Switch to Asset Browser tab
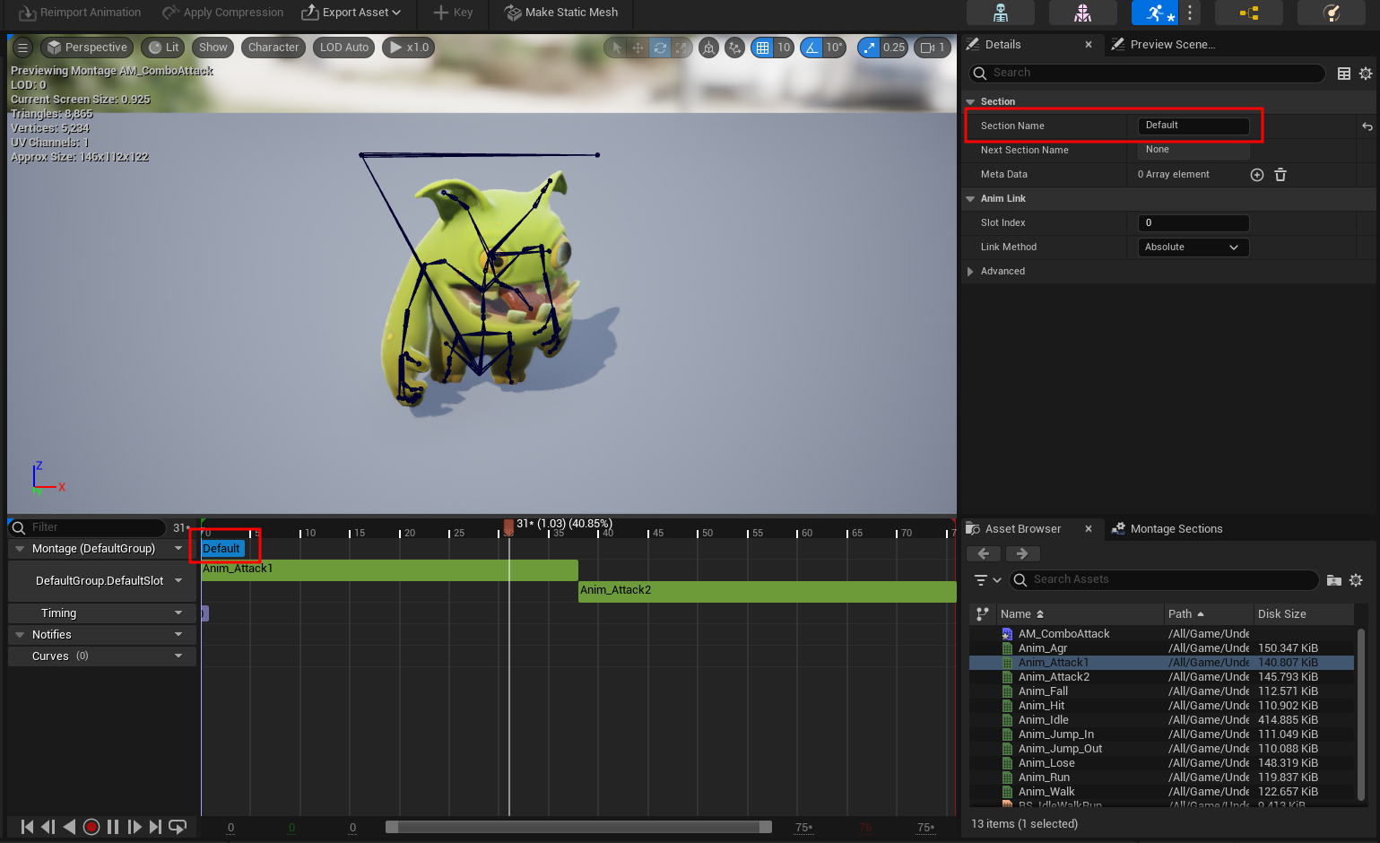Screen dimensions: 1380x843 click(x=1022, y=529)
